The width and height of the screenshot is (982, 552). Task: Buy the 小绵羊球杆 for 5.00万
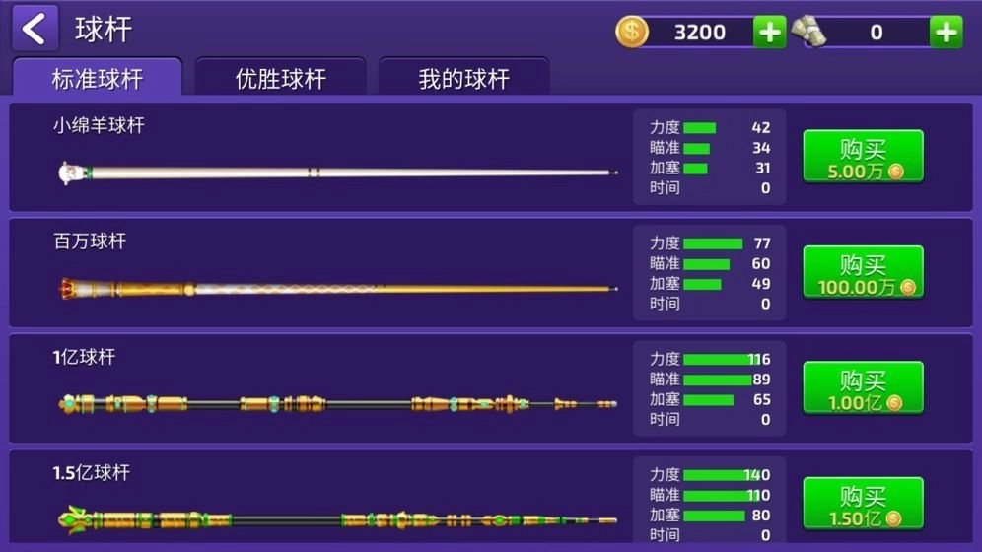tap(863, 158)
